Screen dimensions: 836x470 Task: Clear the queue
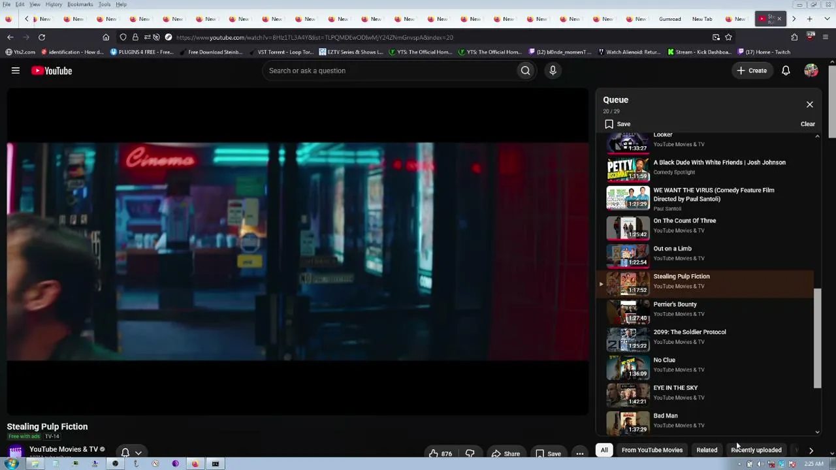click(x=807, y=124)
